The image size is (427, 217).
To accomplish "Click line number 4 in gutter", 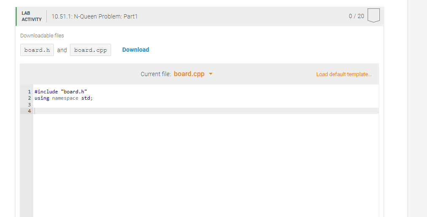I will 29,111.
